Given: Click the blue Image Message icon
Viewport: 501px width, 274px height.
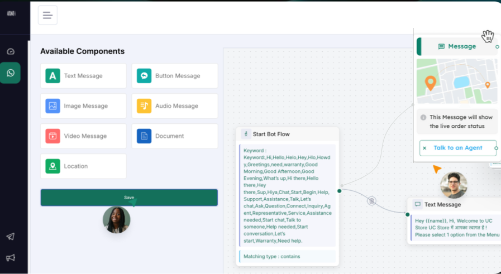Looking at the screenshot, I should [53, 106].
